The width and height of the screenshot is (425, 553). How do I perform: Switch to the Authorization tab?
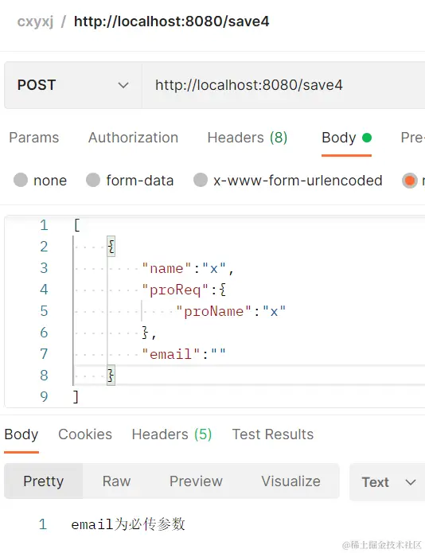point(134,138)
